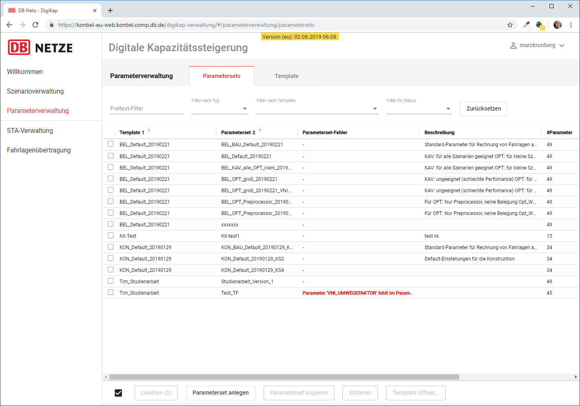This screenshot has width=580, height=406.
Task: Click the browser back arrow
Action: coord(9,25)
